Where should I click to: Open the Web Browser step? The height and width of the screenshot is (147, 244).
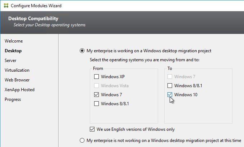click(17, 80)
